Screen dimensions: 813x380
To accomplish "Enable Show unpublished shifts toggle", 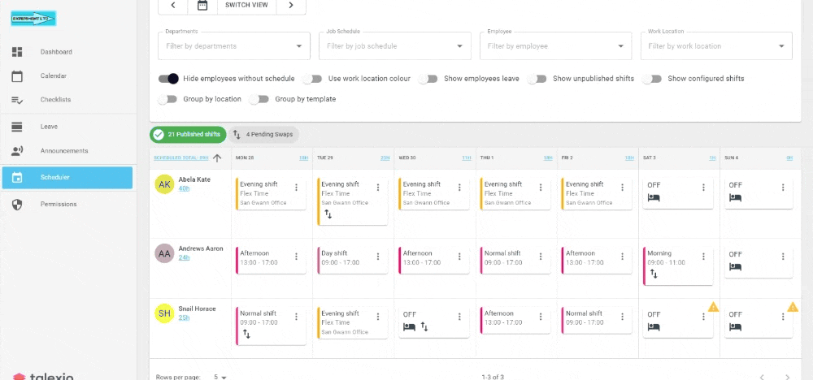I will [x=537, y=79].
